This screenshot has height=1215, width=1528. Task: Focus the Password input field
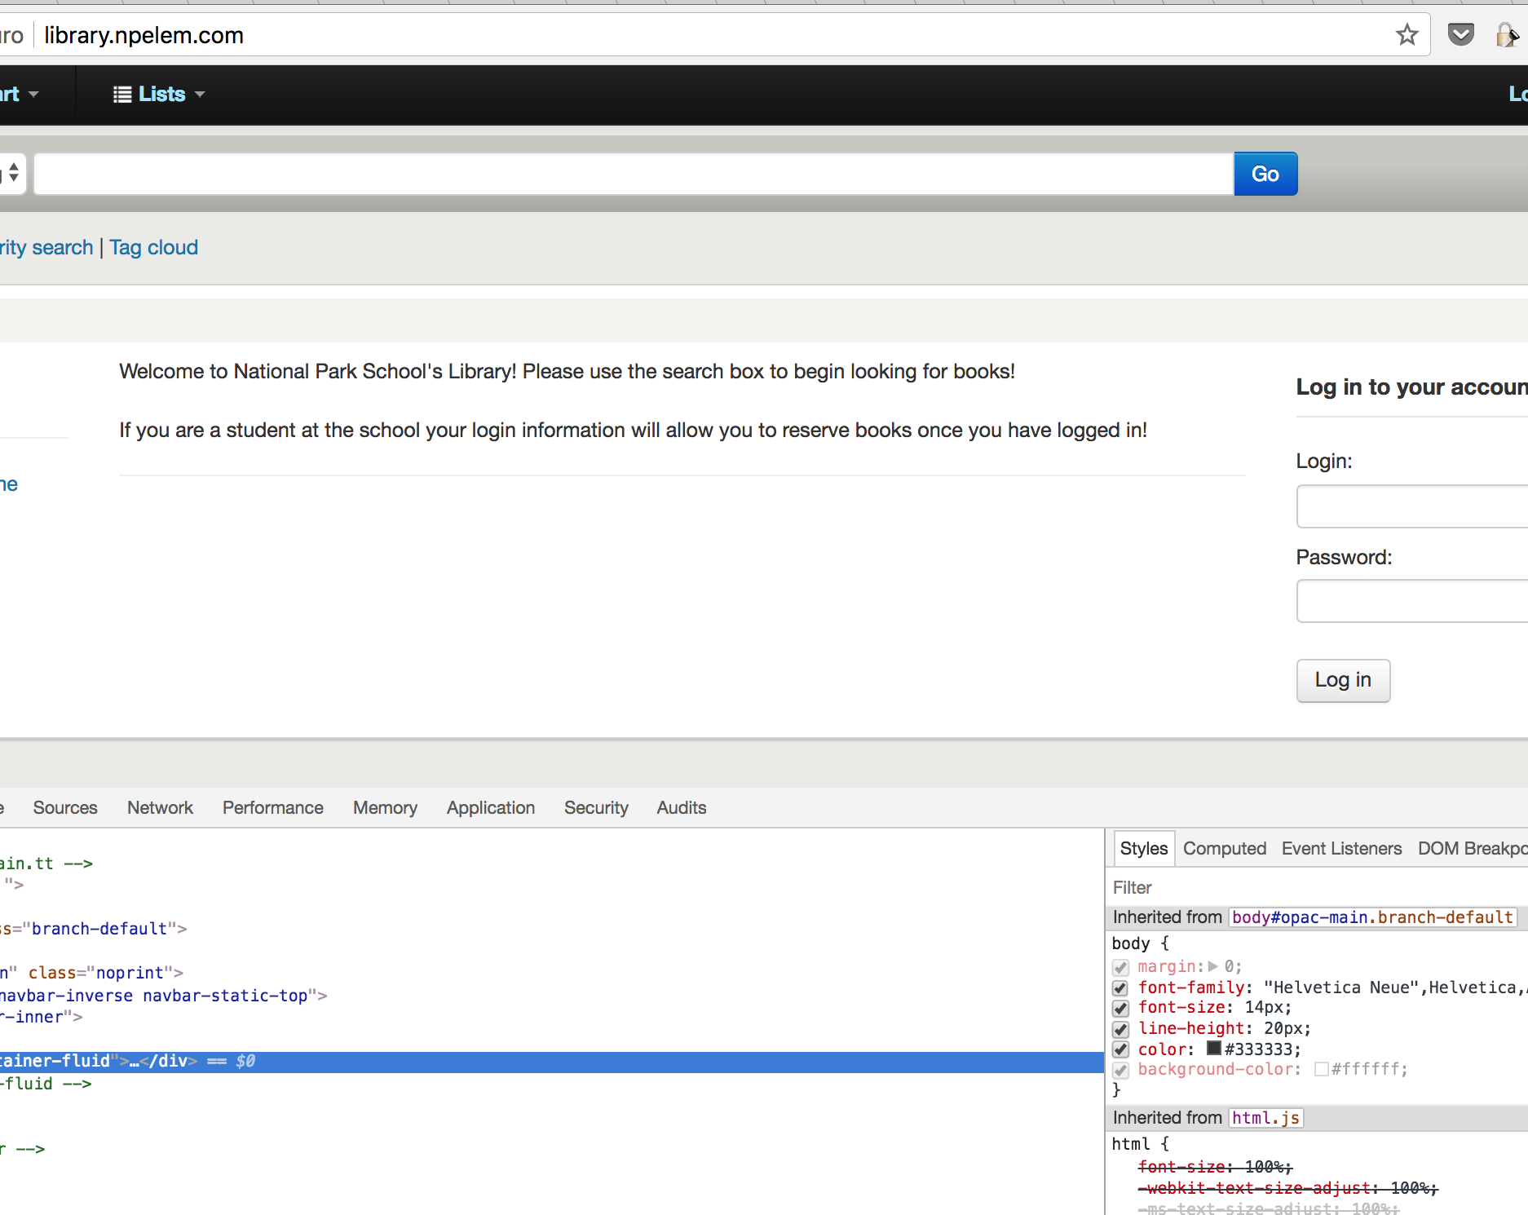1411,601
